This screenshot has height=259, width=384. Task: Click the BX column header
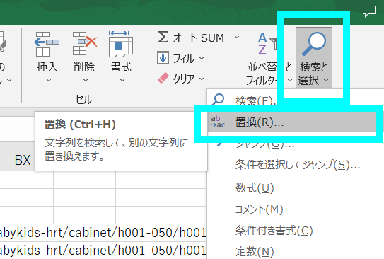pos(23,160)
